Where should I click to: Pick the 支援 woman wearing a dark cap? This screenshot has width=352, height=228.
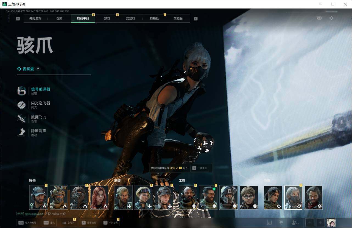click(x=164, y=198)
